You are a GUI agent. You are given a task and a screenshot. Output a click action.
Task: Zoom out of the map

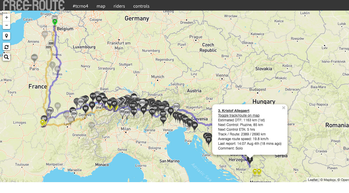click(x=6, y=25)
